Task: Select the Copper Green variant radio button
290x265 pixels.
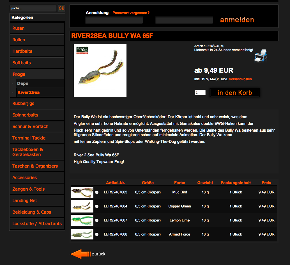Action: pyautogui.click(x=97, y=206)
